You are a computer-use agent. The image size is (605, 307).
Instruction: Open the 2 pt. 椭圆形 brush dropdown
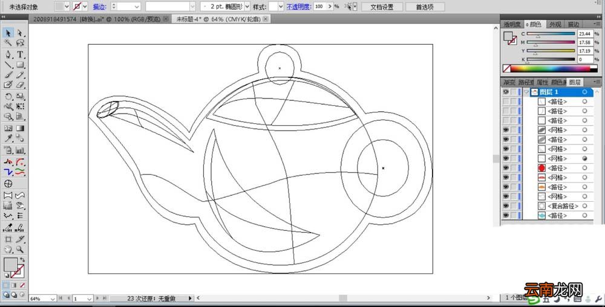[x=247, y=7]
